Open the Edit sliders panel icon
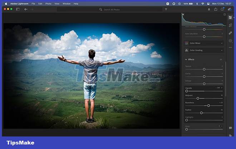 tap(230, 18)
